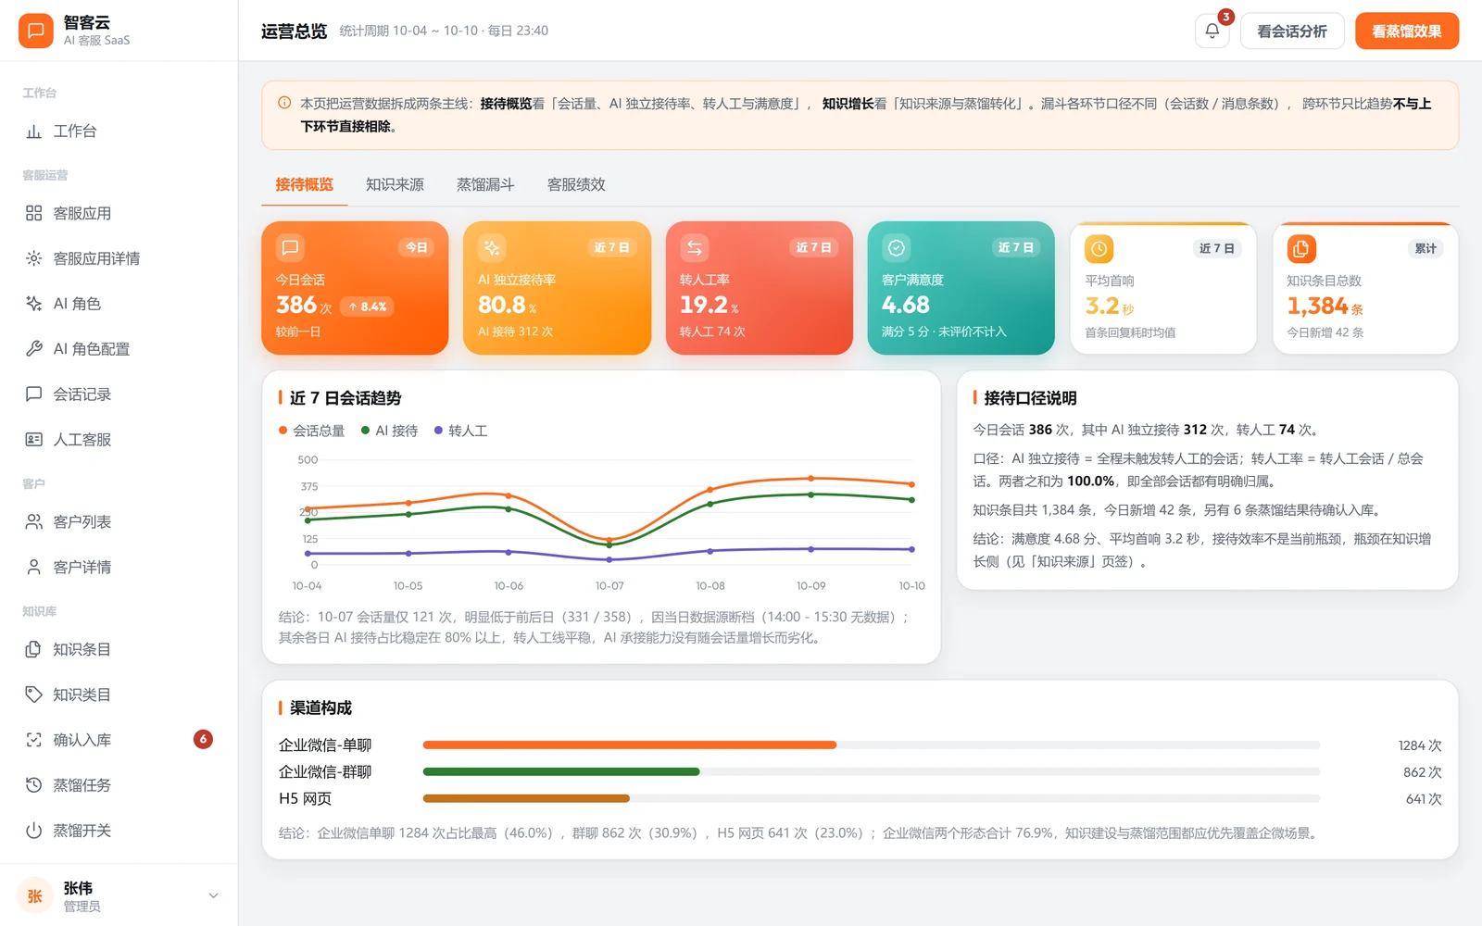Click the 智客云 chat logo icon
Viewport: 1482px width, 926px height.
coord(35,31)
